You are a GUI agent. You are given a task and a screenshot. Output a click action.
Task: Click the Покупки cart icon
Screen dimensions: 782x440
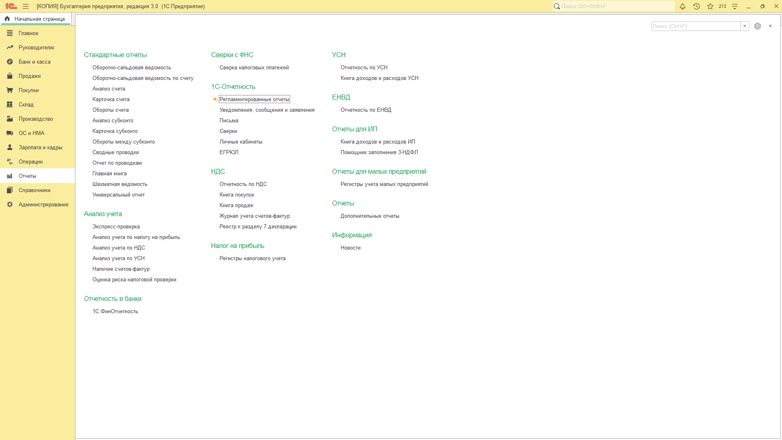10,90
